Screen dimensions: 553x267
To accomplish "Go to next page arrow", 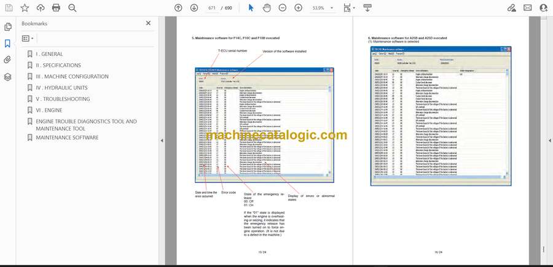I will click(194, 8).
